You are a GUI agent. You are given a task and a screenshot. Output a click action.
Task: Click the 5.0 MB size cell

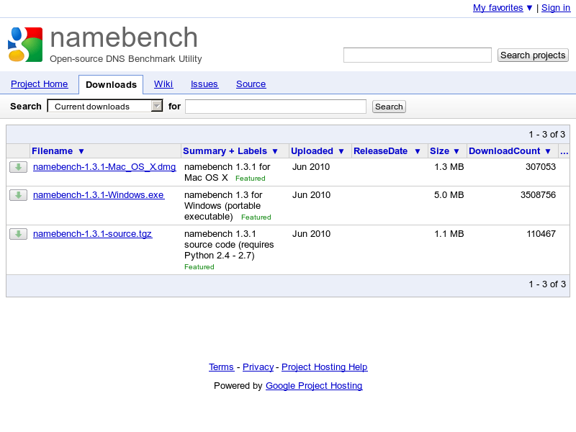(449, 194)
